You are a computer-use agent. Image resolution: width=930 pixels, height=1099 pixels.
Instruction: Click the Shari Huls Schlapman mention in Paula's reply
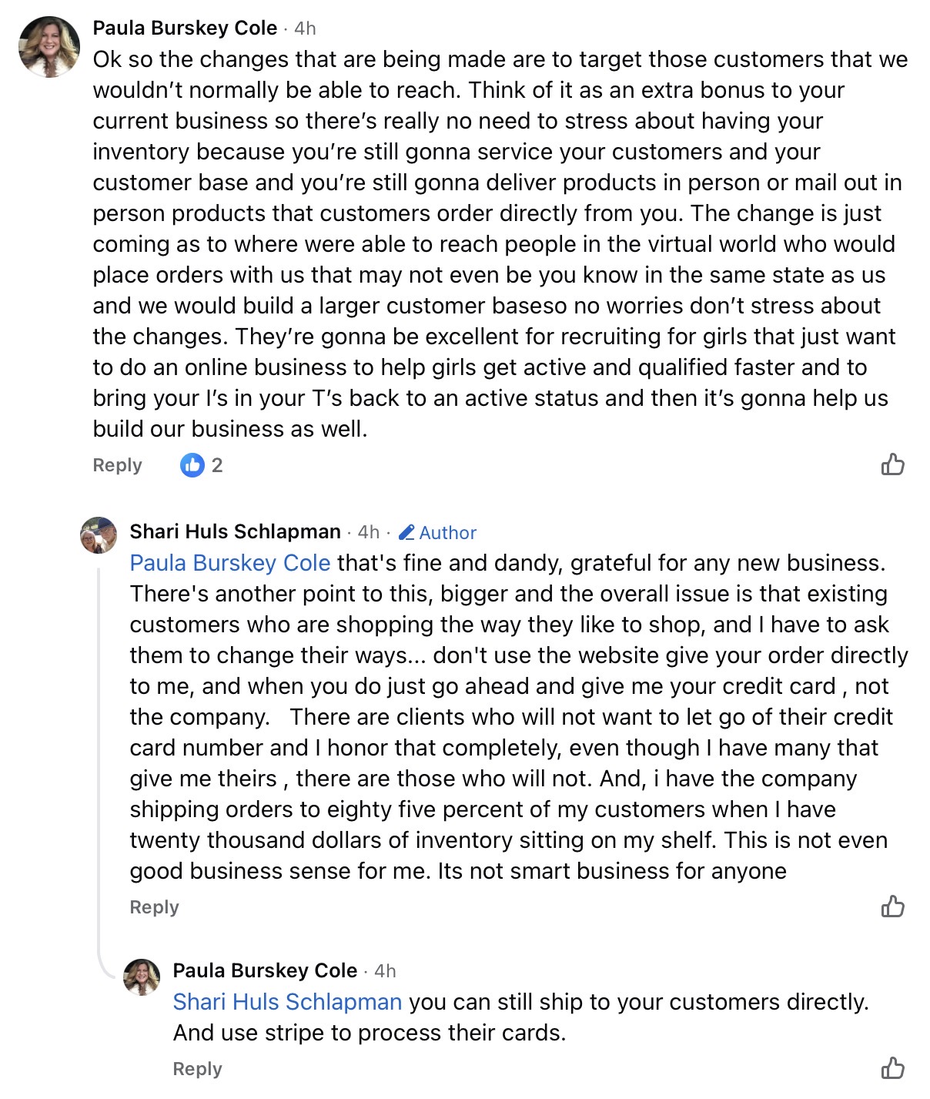[287, 1002]
